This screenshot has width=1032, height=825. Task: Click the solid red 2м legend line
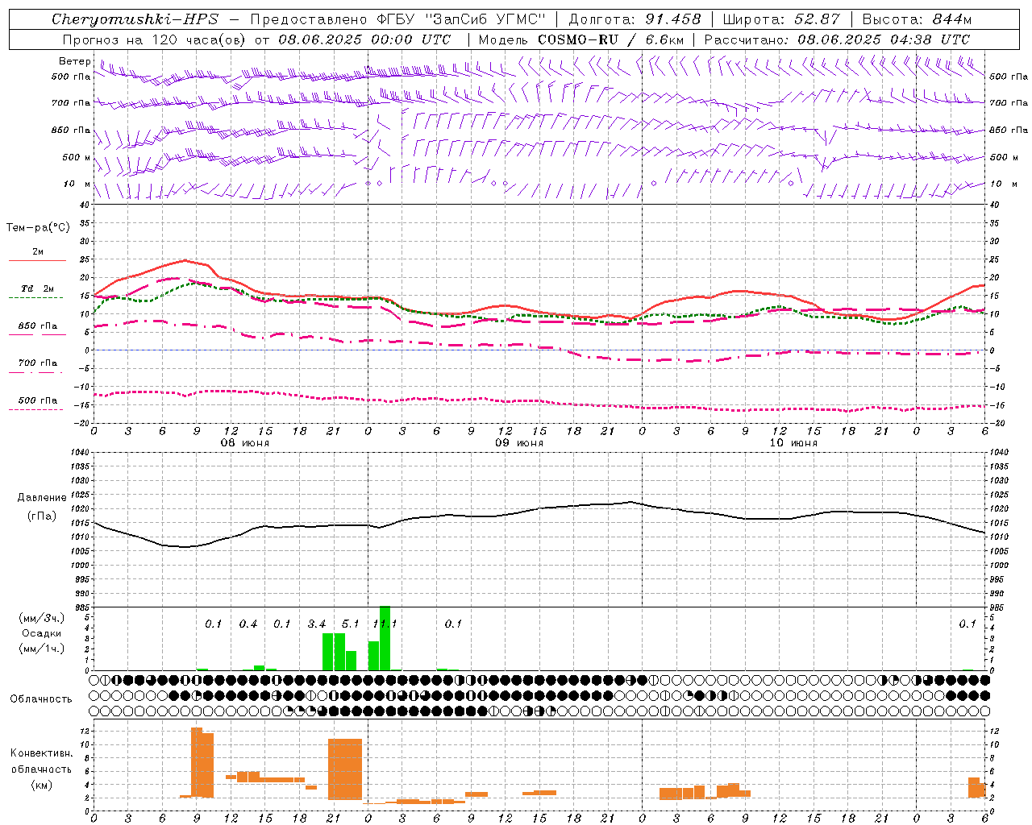point(37,260)
